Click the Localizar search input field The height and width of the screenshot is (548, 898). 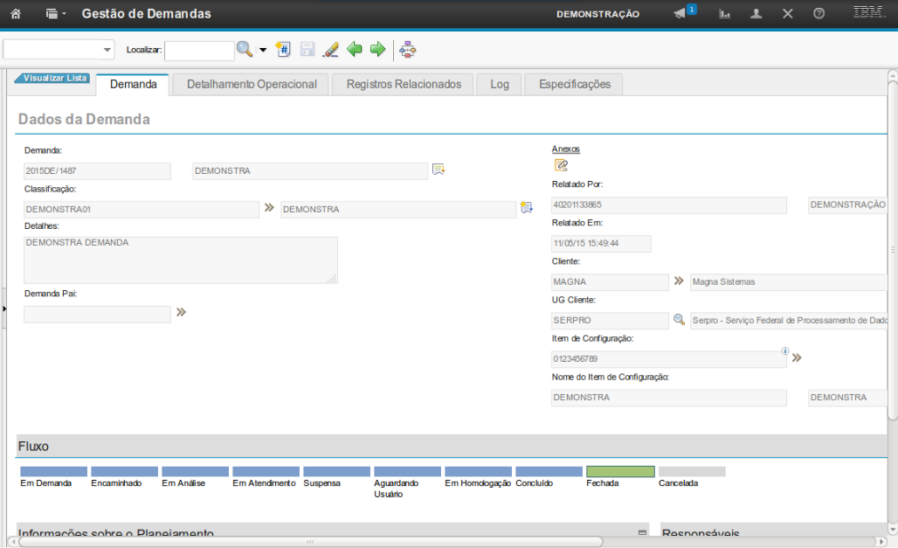199,51
